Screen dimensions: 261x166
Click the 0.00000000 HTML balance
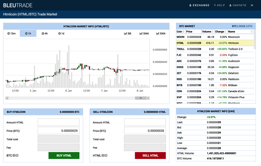click(155, 112)
